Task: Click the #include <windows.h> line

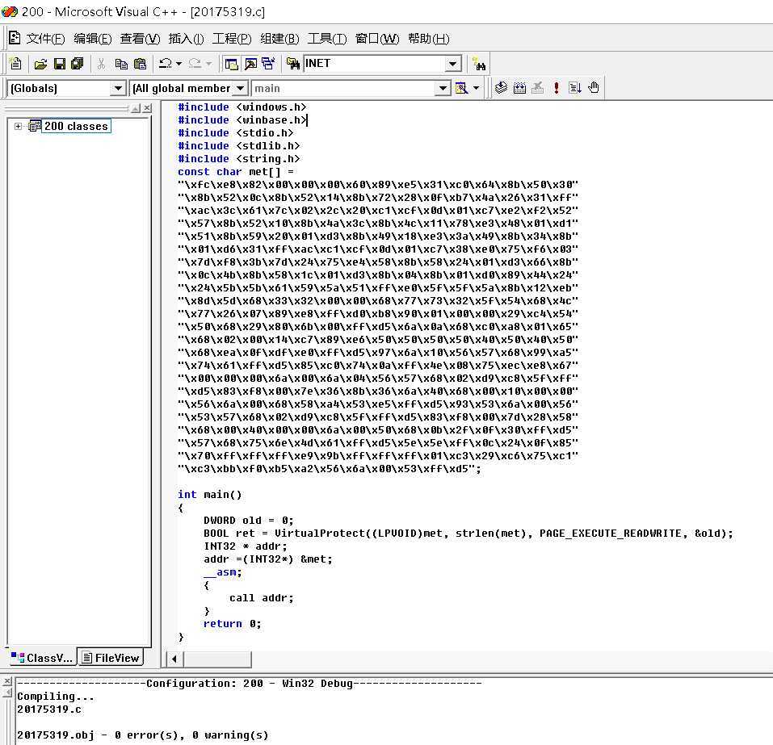Action: (x=242, y=107)
